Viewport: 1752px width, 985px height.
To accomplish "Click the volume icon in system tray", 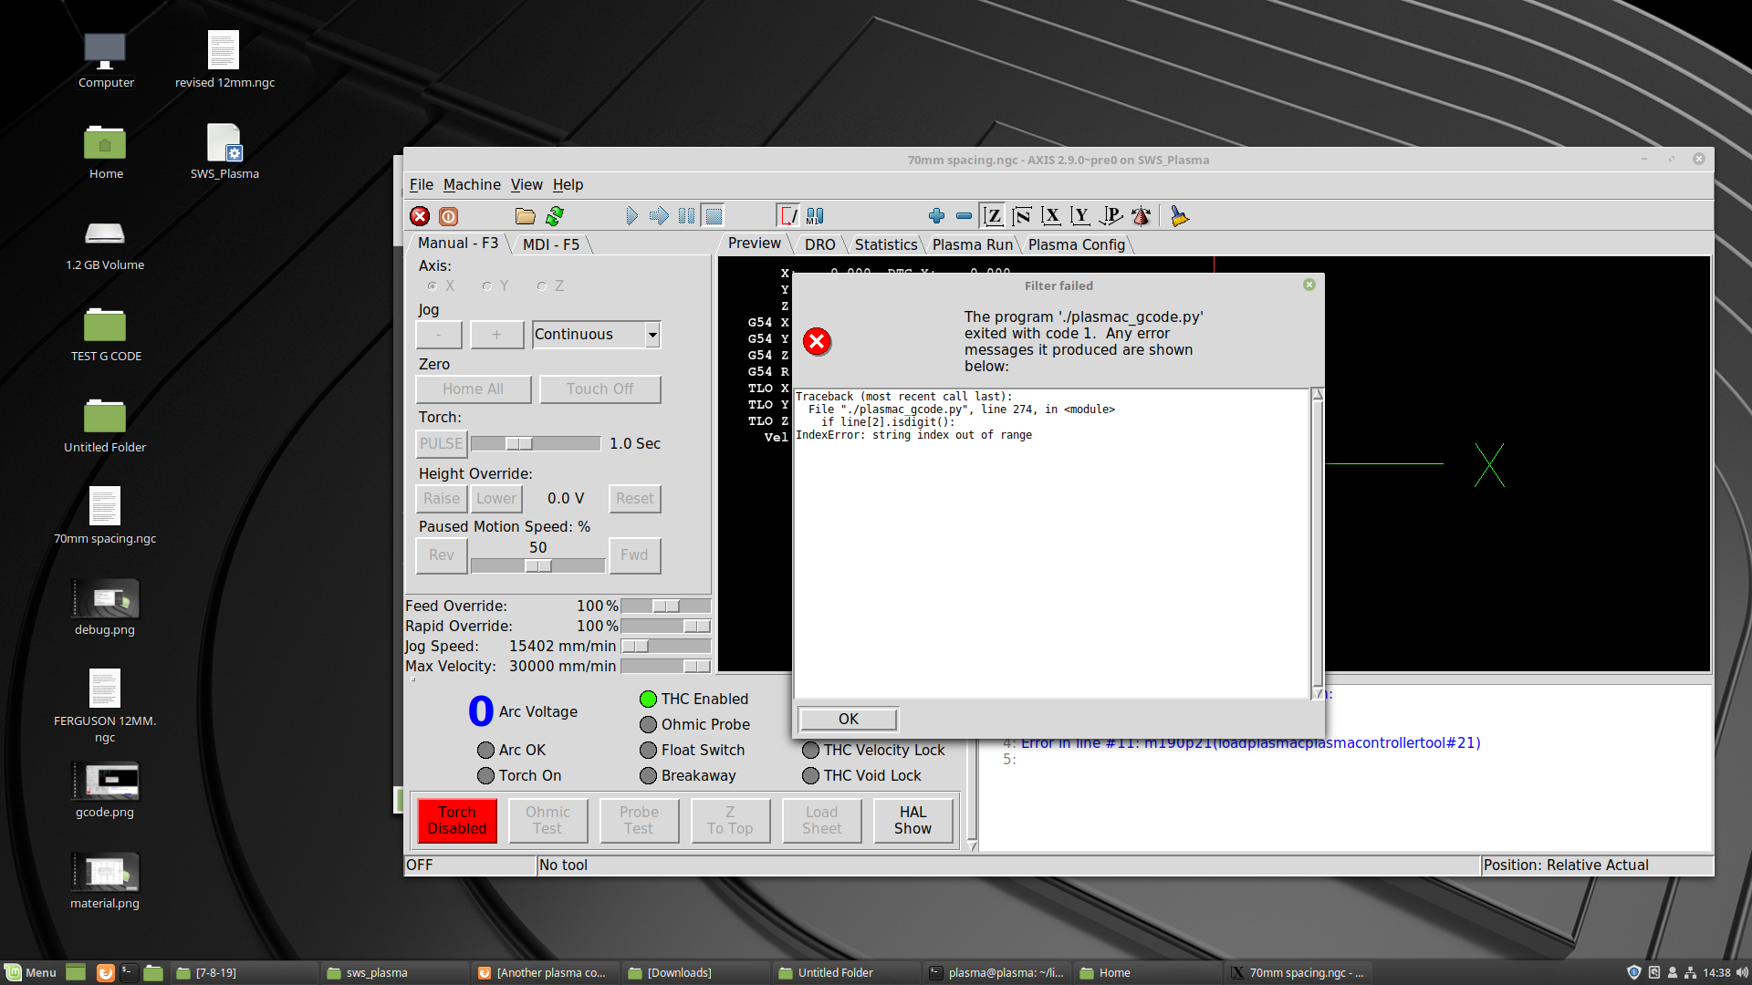I will (1741, 972).
